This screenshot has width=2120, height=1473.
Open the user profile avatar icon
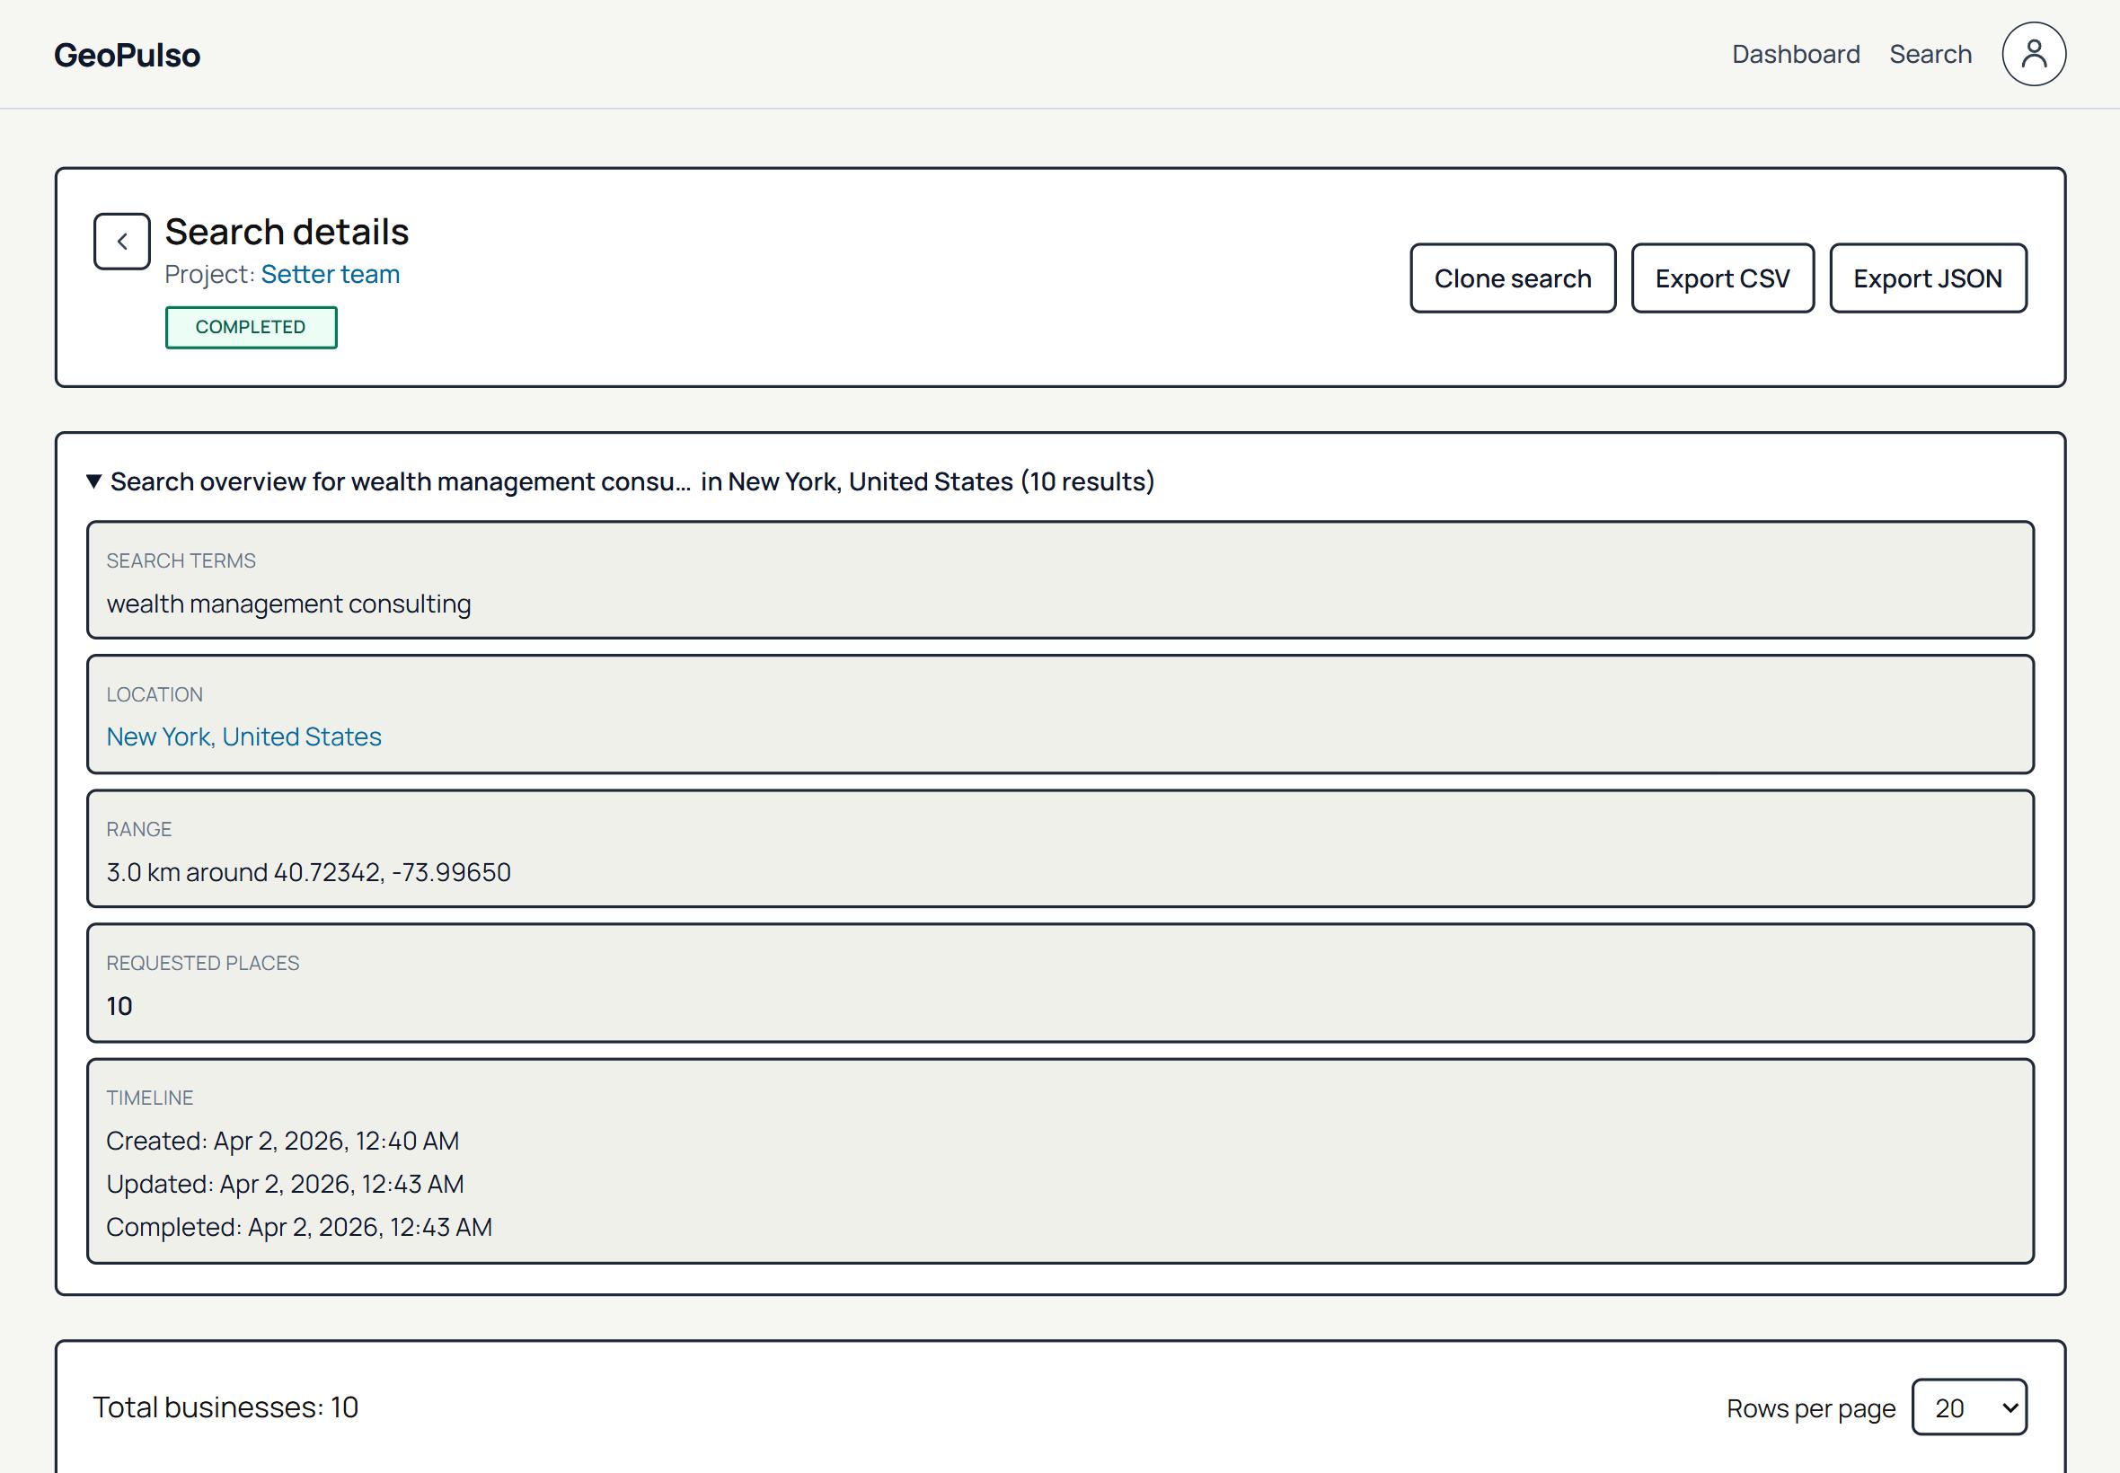(x=2033, y=55)
